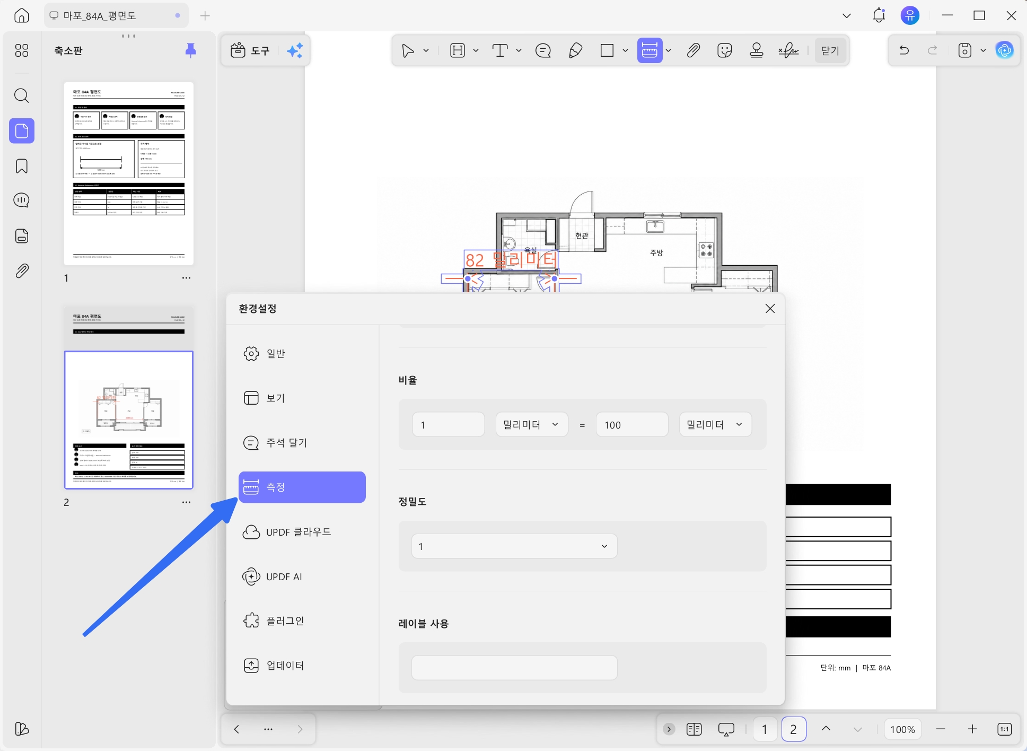Click the ratio input field showing 100
1027x751 pixels.
[632, 424]
